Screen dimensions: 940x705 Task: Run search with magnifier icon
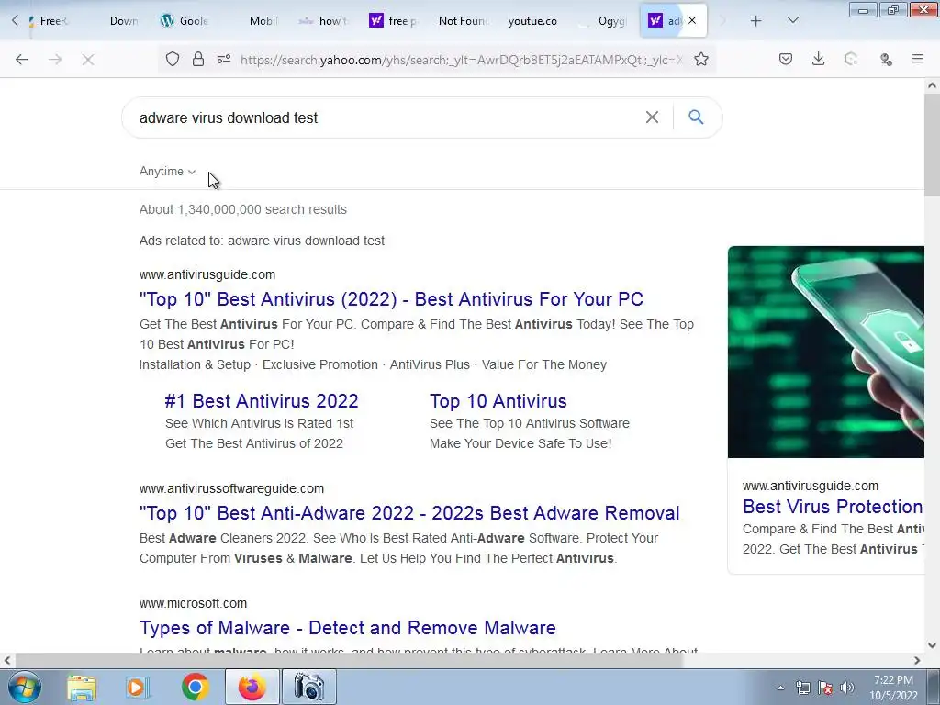pyautogui.click(x=696, y=117)
